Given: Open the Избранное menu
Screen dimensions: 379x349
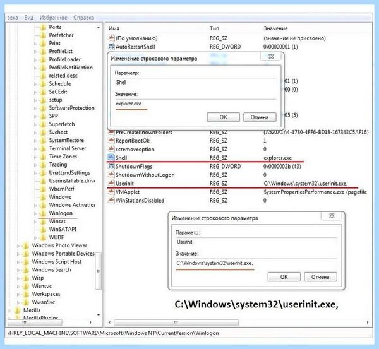Looking at the screenshot, I should click(54, 18).
